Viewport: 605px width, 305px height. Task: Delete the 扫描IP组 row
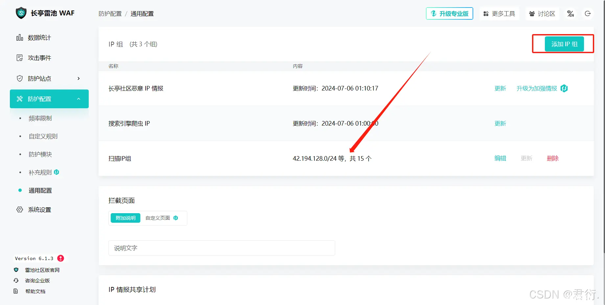[553, 158]
